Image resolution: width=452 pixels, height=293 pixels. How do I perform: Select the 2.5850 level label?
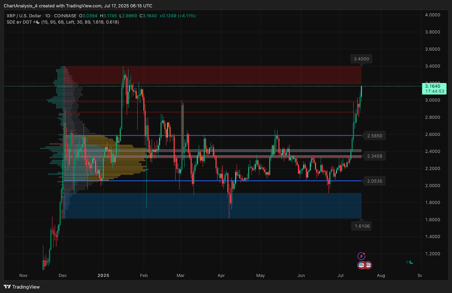(x=375, y=136)
